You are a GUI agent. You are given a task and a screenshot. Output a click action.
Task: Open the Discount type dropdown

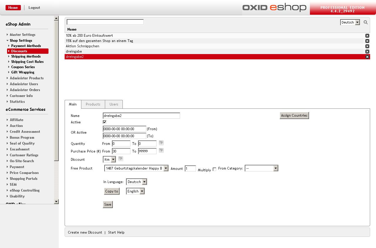point(110,160)
